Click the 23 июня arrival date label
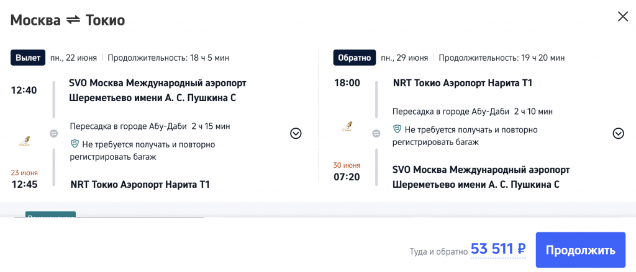The width and height of the screenshot is (636, 272). (x=24, y=172)
